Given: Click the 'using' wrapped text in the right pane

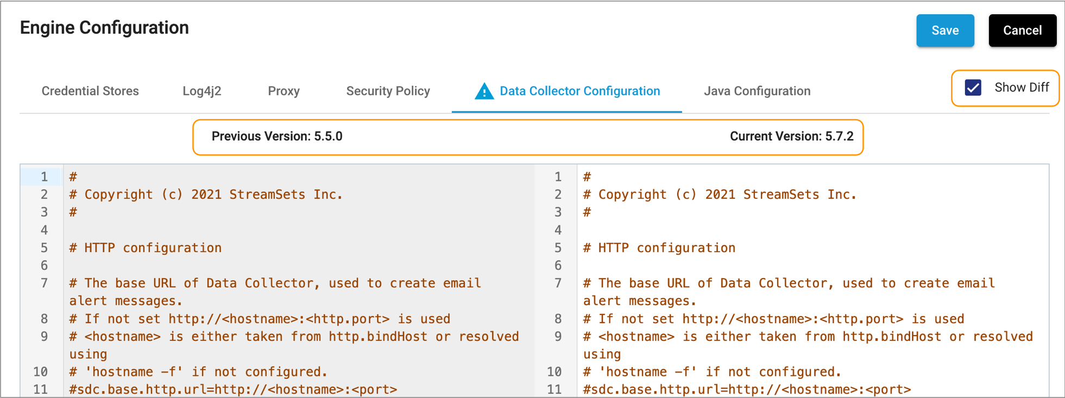Looking at the screenshot, I should tap(602, 354).
